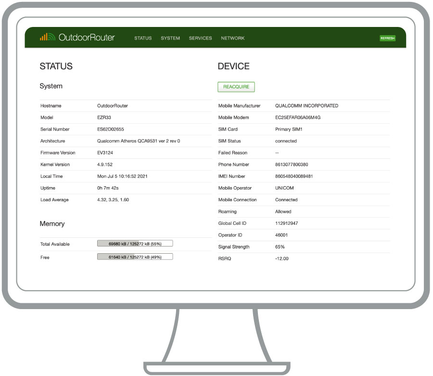
Task: Click the System subsection heading
Action: point(51,86)
